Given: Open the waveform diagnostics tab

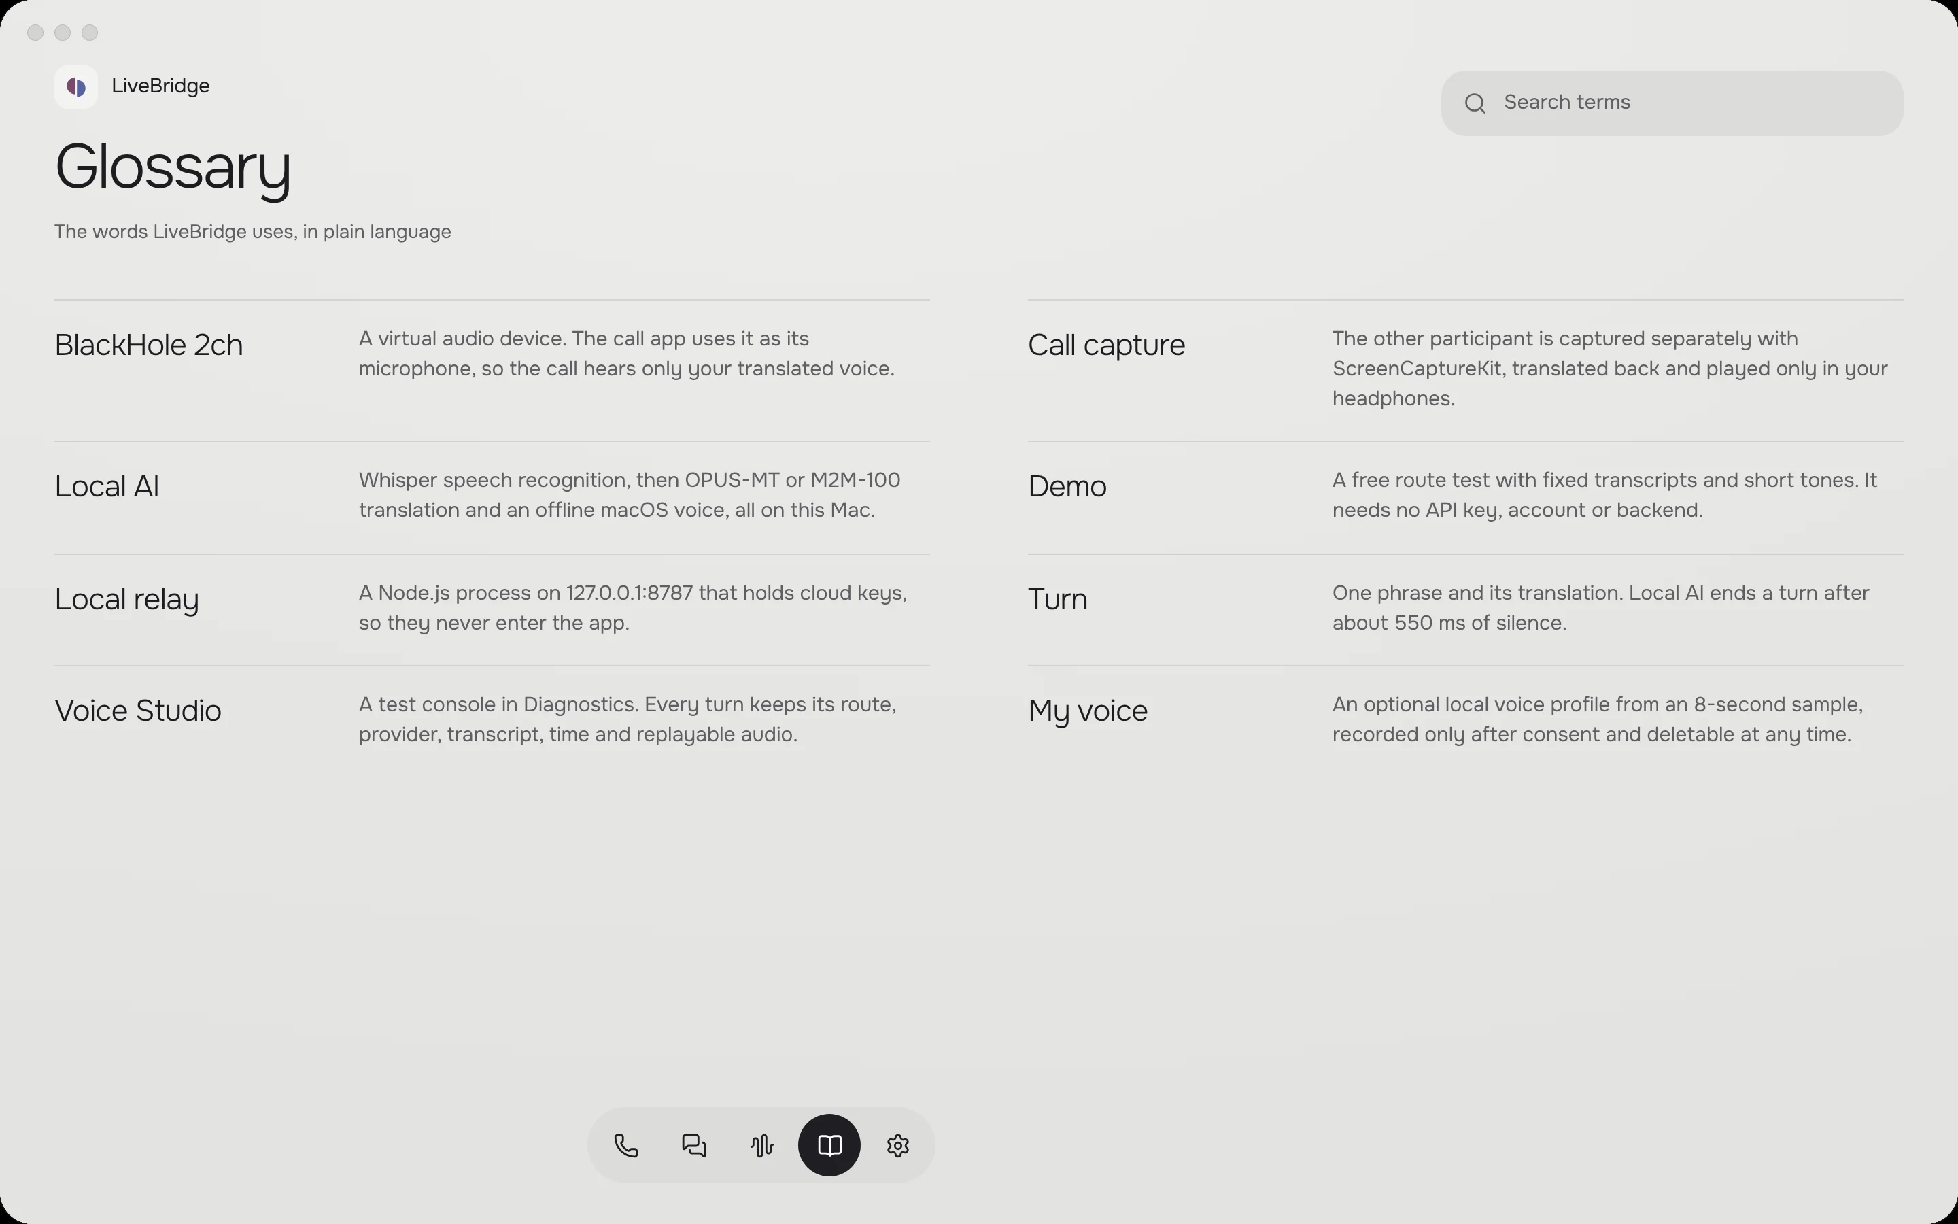Looking at the screenshot, I should [x=761, y=1146].
